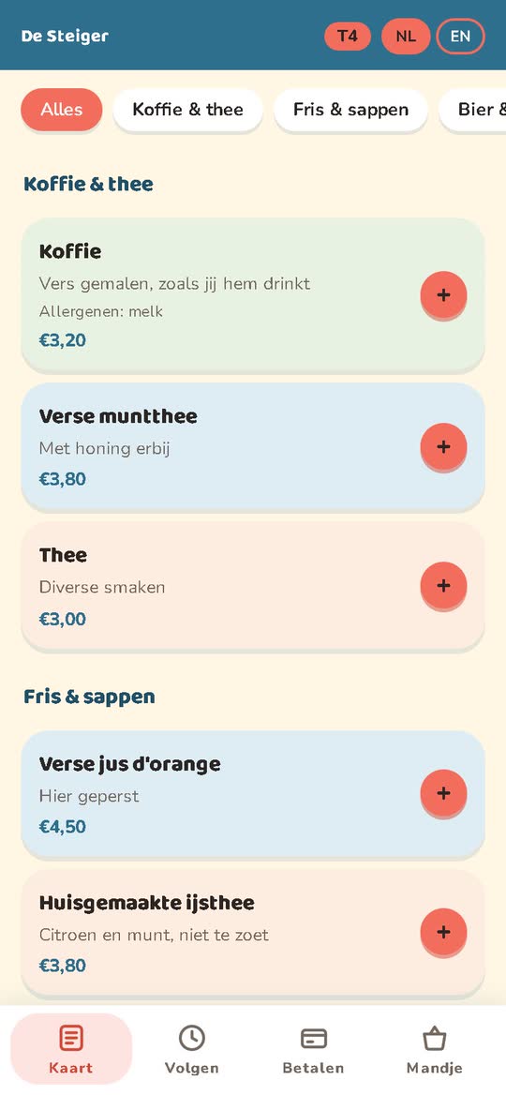Screen dimensions: 506x1095
Task: Filter by Alles category chip
Action: (62, 110)
